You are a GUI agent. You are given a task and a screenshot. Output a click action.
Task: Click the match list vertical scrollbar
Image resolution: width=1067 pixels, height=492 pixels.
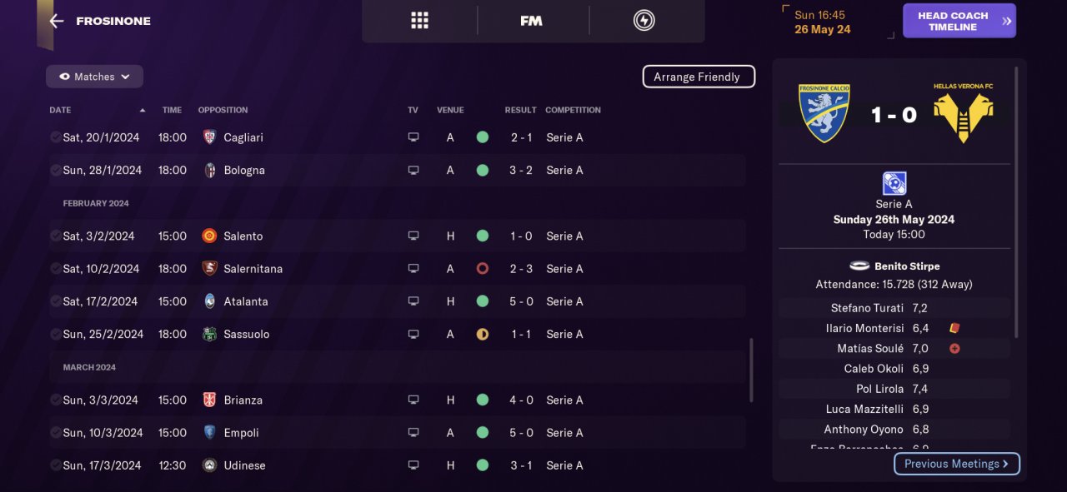pyautogui.click(x=750, y=370)
